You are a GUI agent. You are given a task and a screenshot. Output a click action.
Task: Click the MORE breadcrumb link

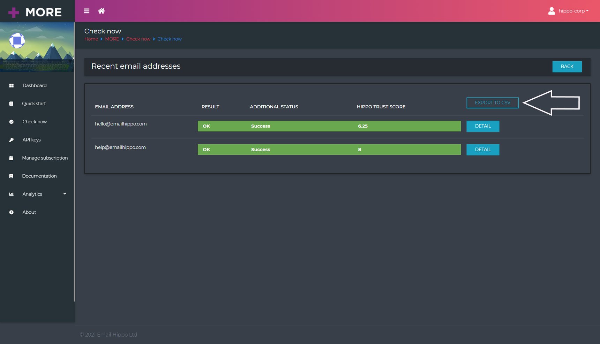112,39
